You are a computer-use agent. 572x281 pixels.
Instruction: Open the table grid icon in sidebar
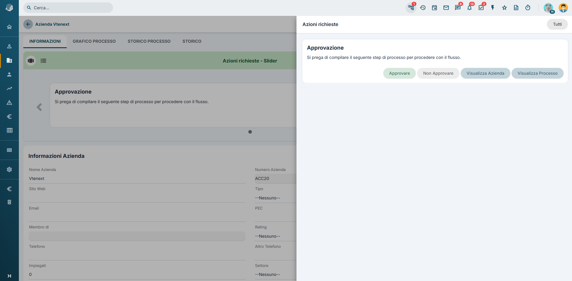pyautogui.click(x=9, y=130)
